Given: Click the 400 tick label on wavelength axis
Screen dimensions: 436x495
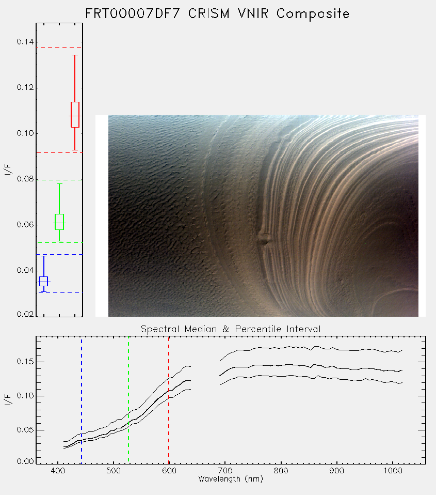Looking at the screenshot, I should 58,471.
